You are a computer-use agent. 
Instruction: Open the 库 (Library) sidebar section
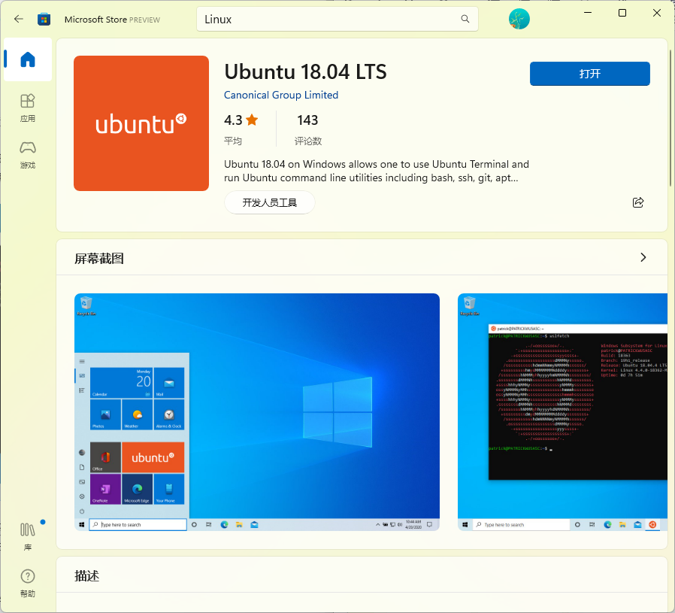[x=28, y=537]
